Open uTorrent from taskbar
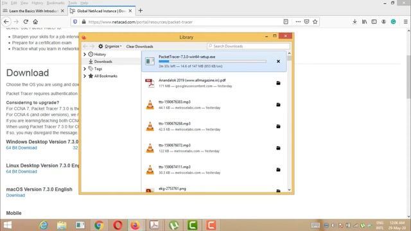411x231 pixels. point(174,225)
